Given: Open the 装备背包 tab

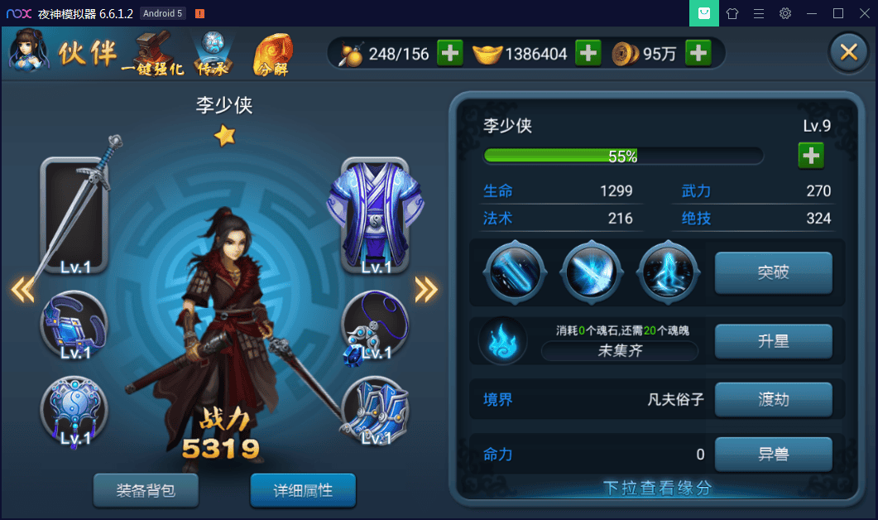Looking at the screenshot, I should [146, 490].
